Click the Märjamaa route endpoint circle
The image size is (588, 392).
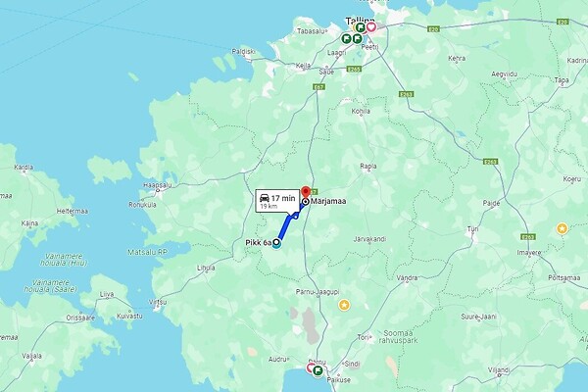tap(306, 202)
